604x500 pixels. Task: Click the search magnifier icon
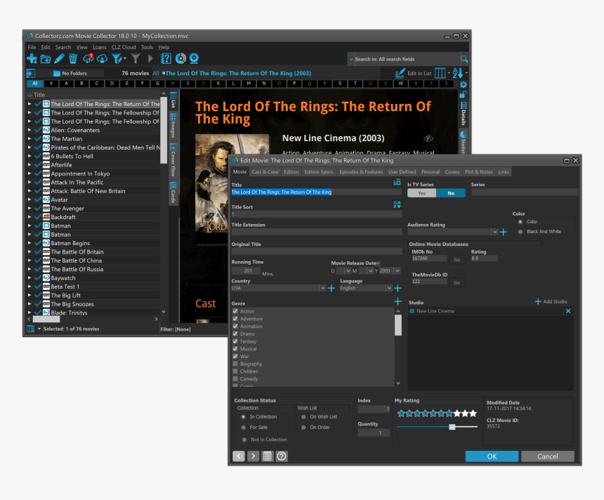tap(464, 59)
